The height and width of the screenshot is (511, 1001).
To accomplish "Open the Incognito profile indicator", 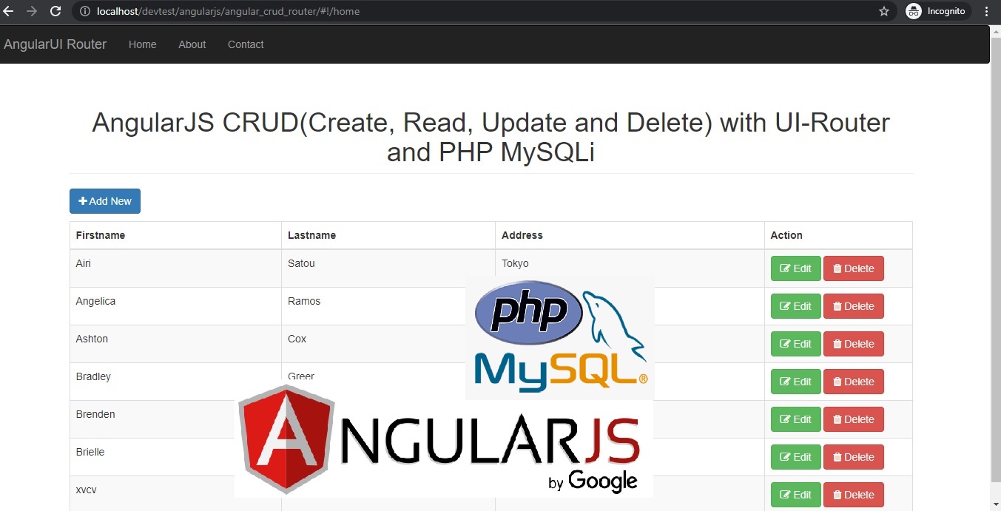I will (x=937, y=11).
